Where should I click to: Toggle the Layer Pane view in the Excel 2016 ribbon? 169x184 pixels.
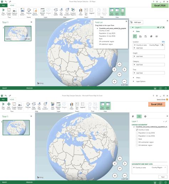click(117, 12)
